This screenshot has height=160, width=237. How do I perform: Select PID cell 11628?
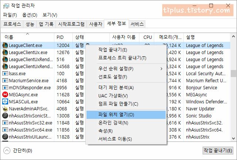63,94
